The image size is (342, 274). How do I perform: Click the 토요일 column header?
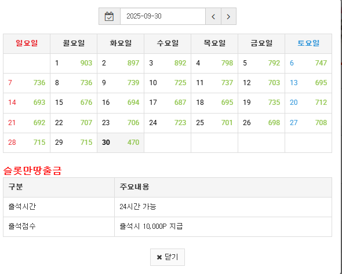click(308, 43)
